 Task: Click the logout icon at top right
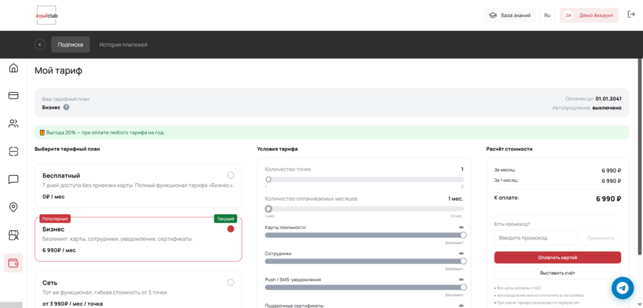tap(630, 15)
